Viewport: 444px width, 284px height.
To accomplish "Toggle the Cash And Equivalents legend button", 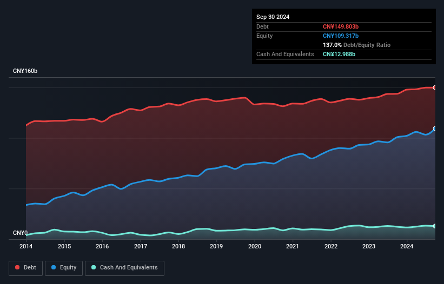I will click(x=124, y=268).
